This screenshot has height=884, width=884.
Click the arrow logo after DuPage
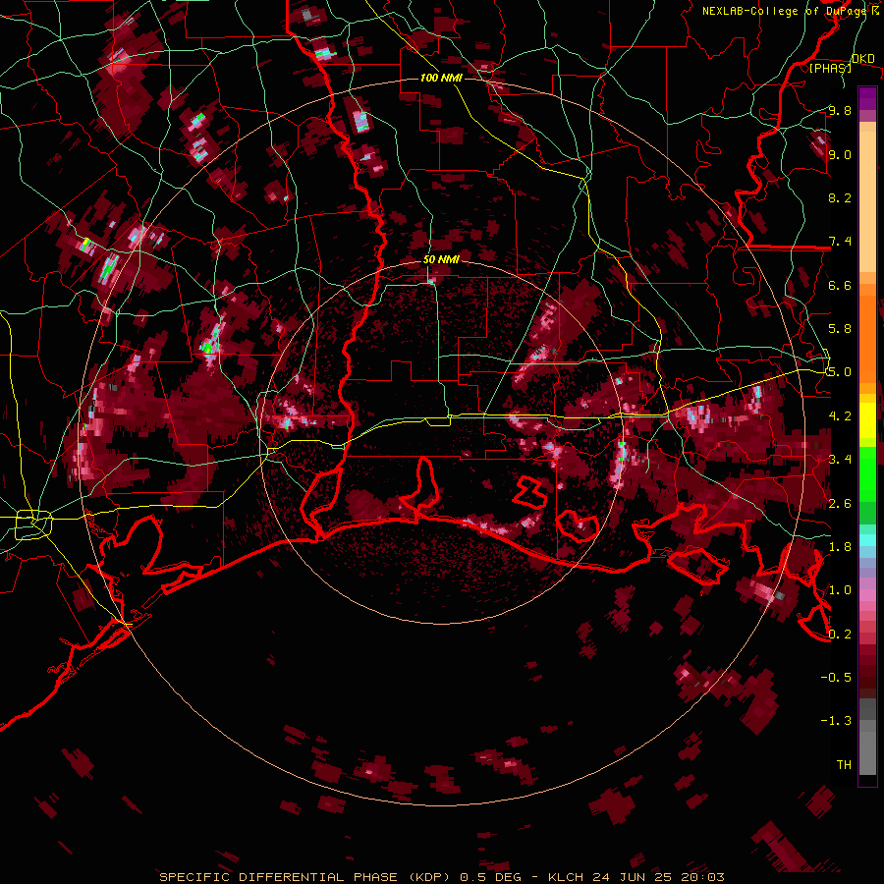[x=875, y=10]
